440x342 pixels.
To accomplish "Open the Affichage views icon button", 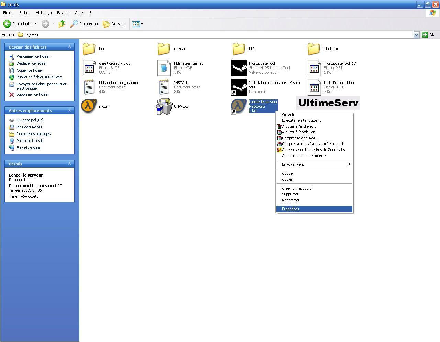I will (x=136, y=24).
